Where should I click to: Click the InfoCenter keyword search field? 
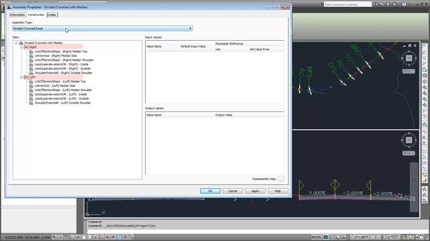click(348, 5)
